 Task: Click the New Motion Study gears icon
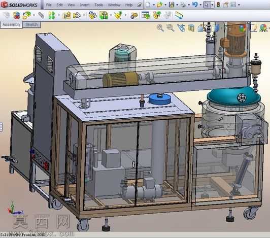(134, 16)
